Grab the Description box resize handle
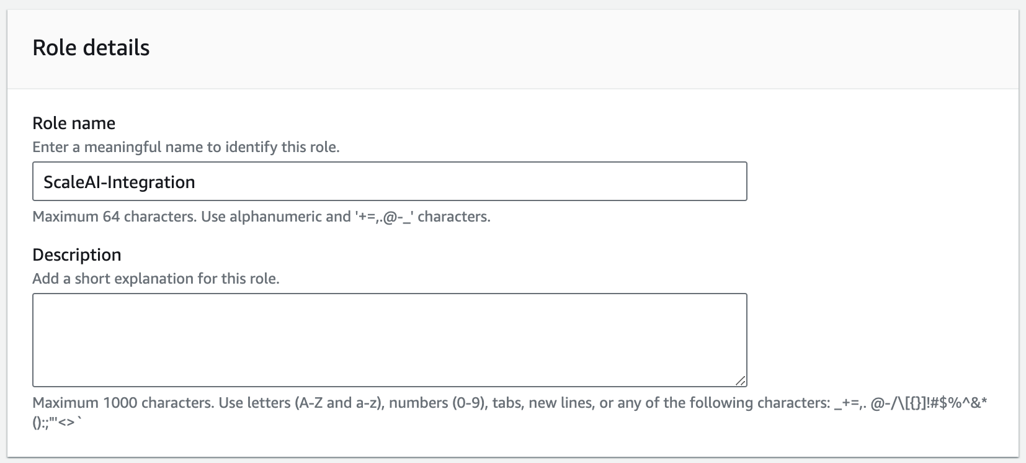This screenshot has height=463, width=1026. click(741, 380)
